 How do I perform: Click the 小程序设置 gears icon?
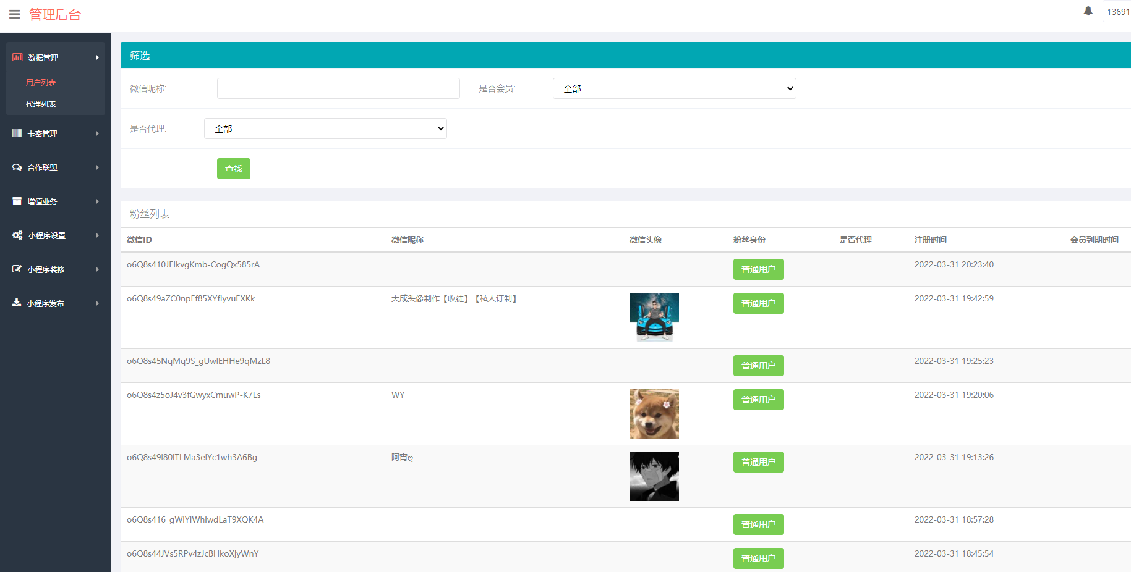17,235
